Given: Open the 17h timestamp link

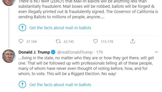Looking at the screenshot, I should click(x=100, y=52).
